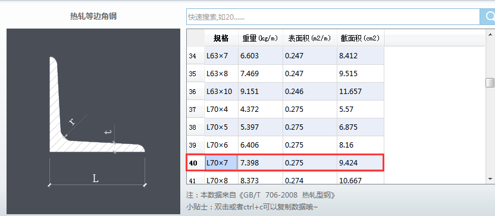Image resolution: width=495 pixels, height=216 pixels.
Task: Select the 重量(kg/m) column header
Action: click(x=261, y=39)
